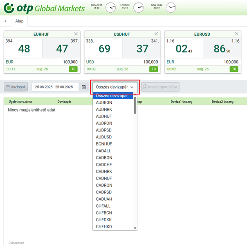Click the New York clock

[x=171, y=7]
